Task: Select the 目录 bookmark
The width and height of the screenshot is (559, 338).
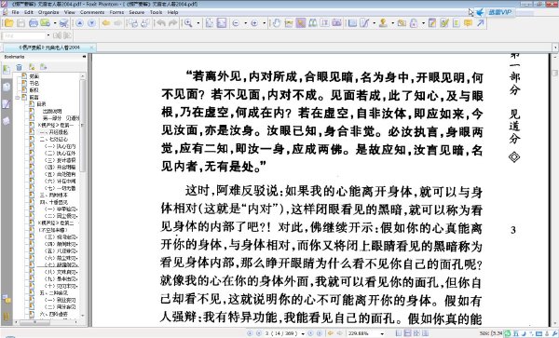Action: click(x=41, y=104)
